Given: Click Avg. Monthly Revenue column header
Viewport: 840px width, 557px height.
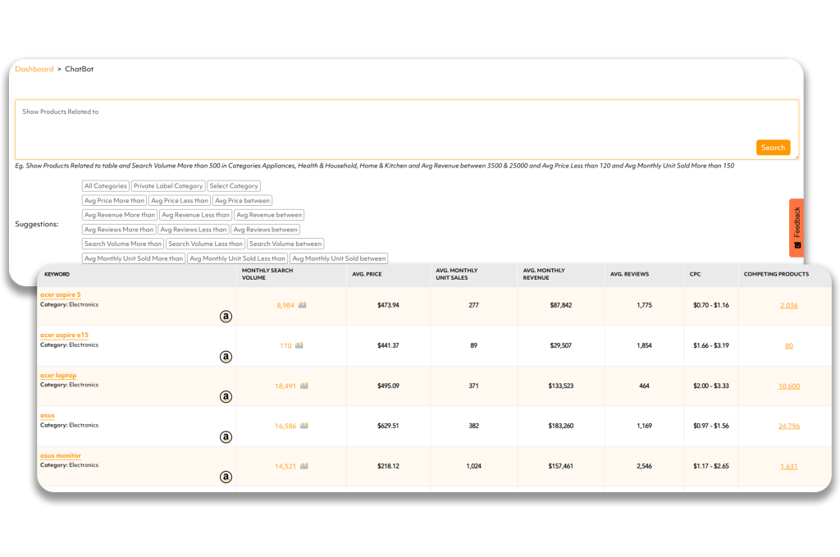Looking at the screenshot, I should [544, 274].
